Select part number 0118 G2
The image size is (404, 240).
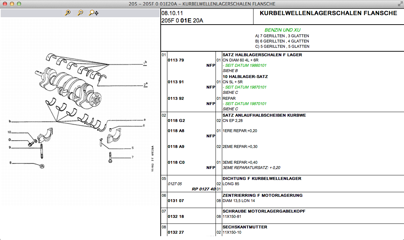pyautogui.click(x=176, y=121)
